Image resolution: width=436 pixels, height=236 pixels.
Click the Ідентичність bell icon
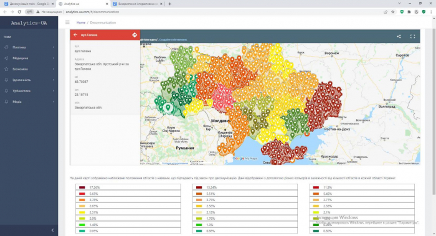pyautogui.click(x=6, y=80)
